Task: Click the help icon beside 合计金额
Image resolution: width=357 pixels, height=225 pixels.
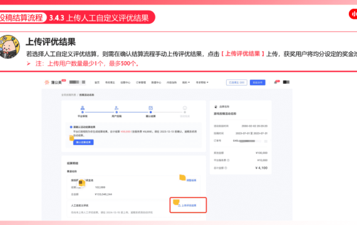Action: pyautogui.click(x=225, y=168)
